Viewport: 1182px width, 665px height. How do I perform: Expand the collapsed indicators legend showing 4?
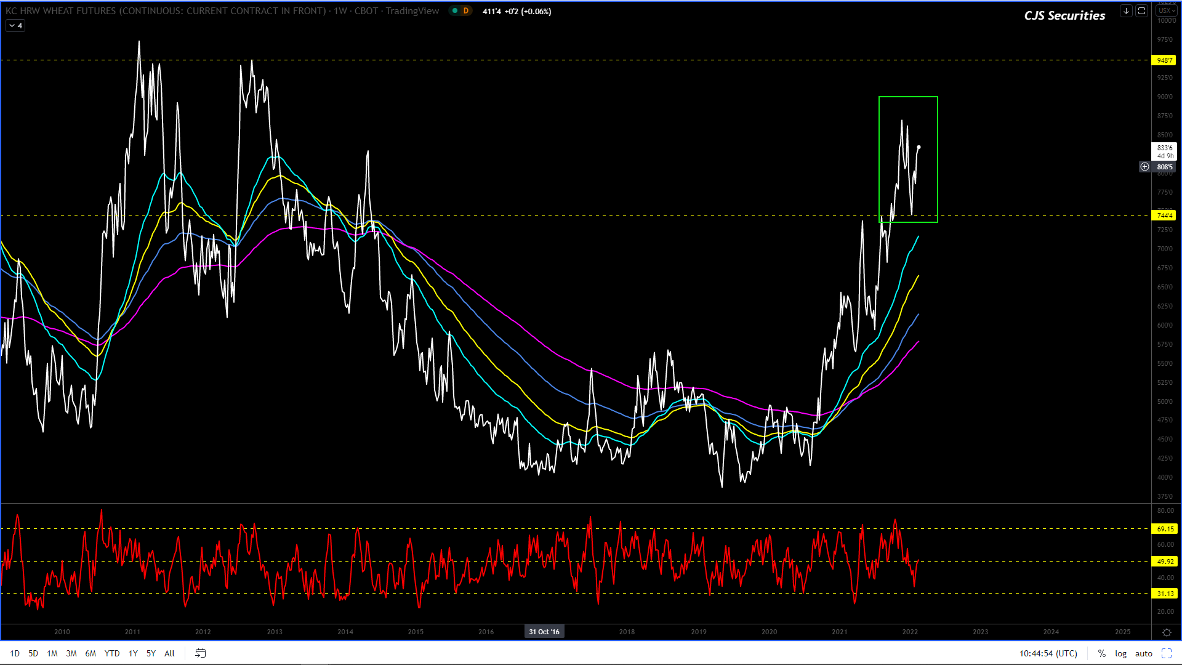coord(15,26)
